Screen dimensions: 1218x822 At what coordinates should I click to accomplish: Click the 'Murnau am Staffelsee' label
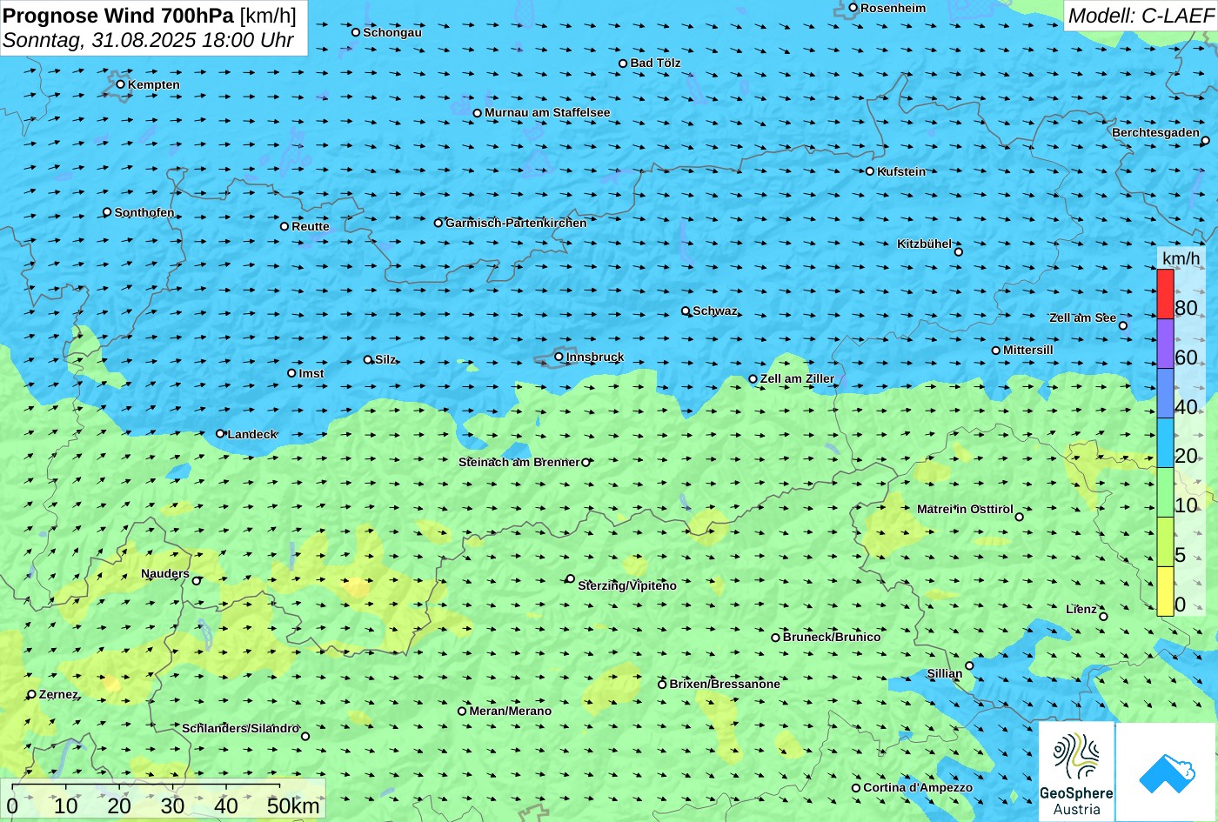[x=547, y=112]
